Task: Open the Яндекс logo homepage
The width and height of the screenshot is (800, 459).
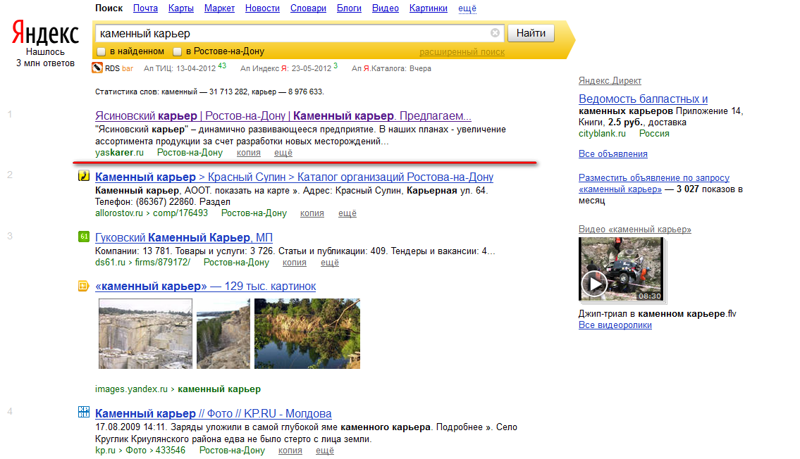Action: [45, 33]
